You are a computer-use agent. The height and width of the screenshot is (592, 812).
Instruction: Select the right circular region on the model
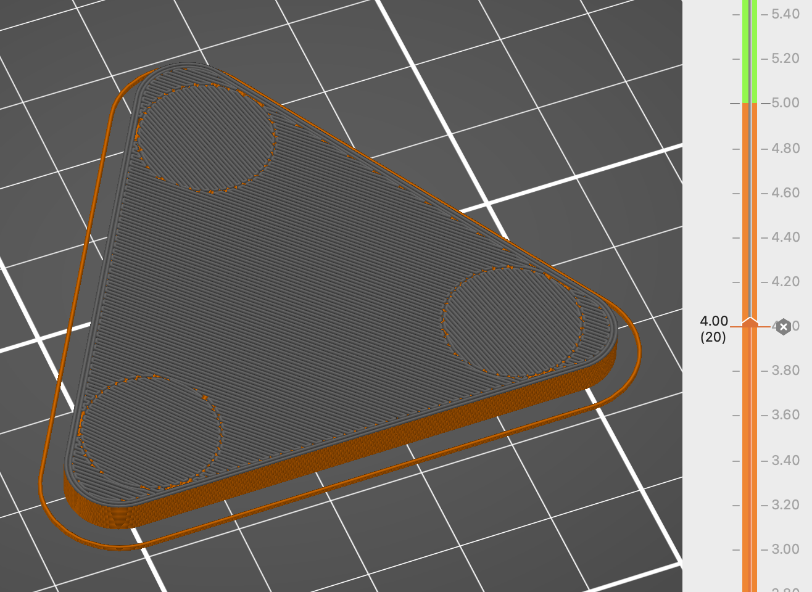pyautogui.click(x=512, y=322)
